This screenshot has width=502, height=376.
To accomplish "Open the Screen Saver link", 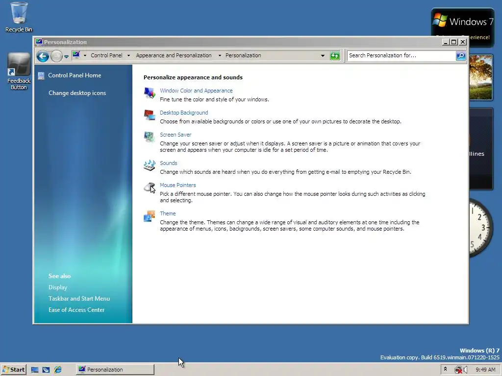I will pyautogui.click(x=176, y=135).
